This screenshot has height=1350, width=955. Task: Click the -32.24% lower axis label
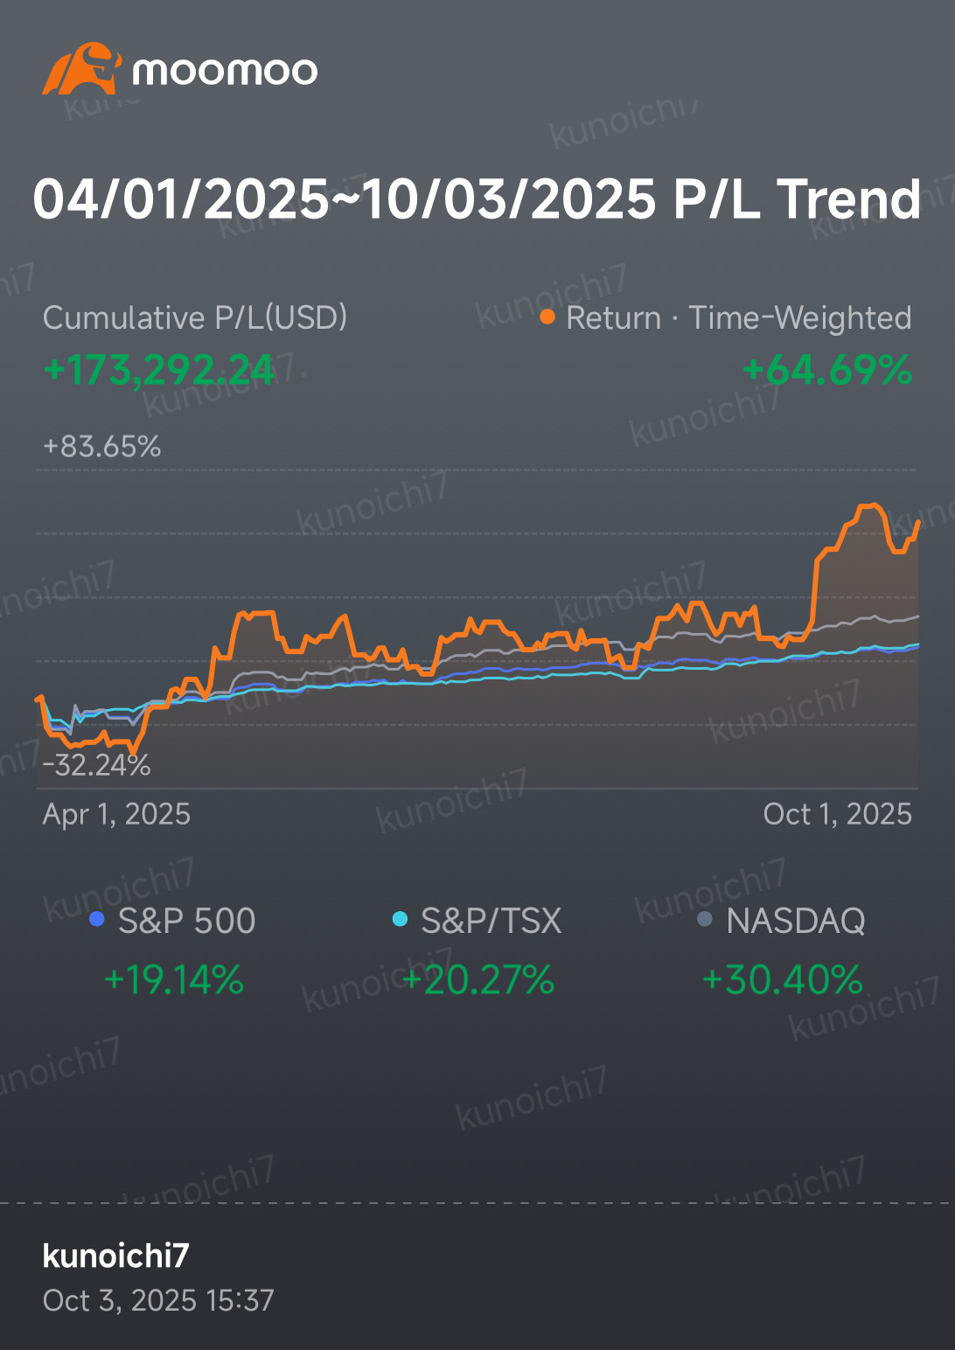point(97,765)
